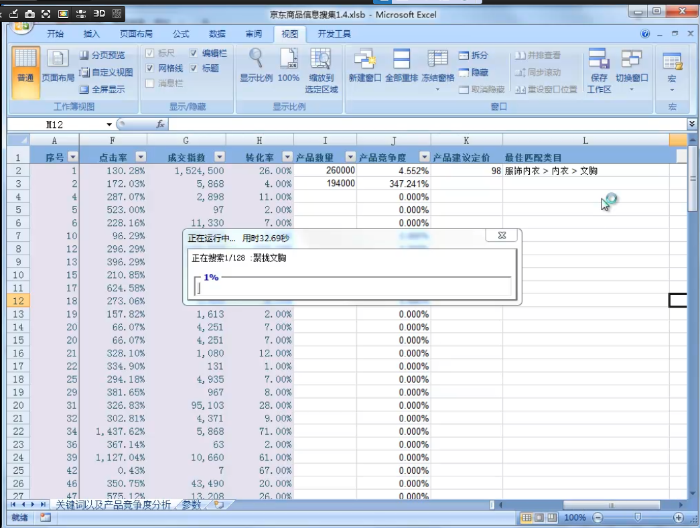Click the Normal view (普通) icon
This screenshot has height=528, width=700.
[25, 67]
